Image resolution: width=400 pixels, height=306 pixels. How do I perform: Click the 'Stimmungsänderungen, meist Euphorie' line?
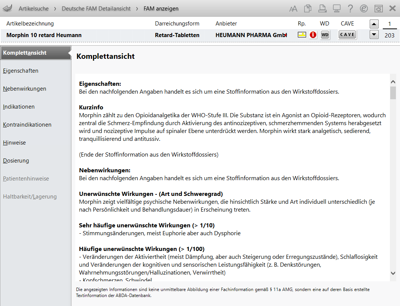click(160, 233)
